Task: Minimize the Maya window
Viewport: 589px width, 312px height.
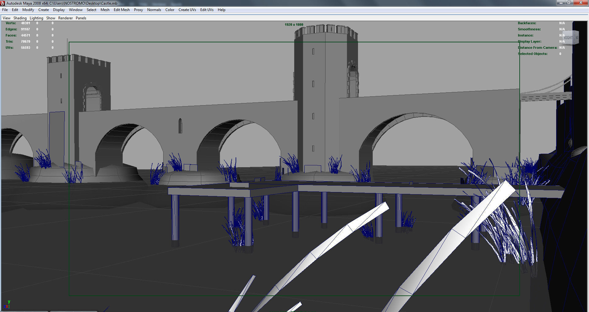Action: point(561,3)
